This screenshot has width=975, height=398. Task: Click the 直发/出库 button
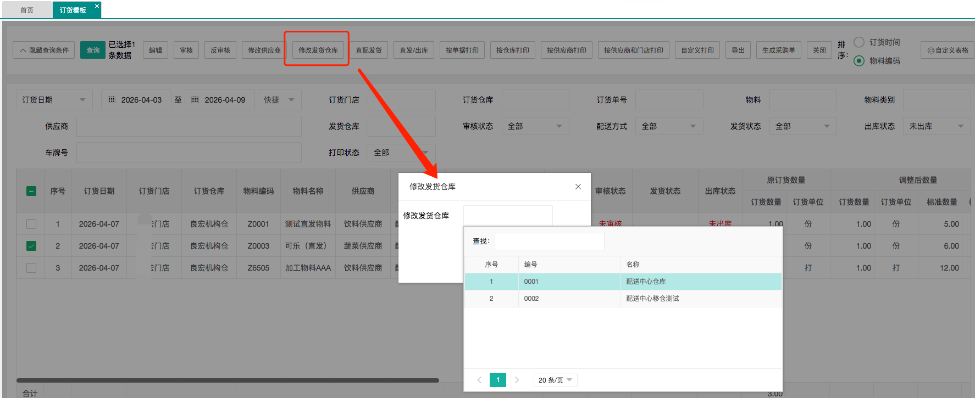(414, 51)
